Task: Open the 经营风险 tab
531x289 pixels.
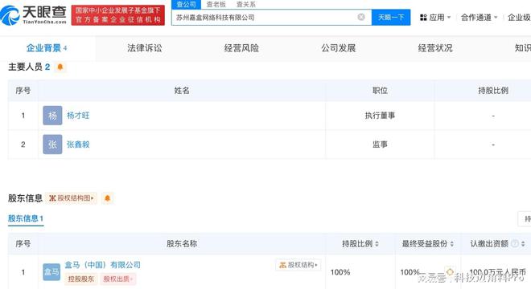Action: pos(241,48)
